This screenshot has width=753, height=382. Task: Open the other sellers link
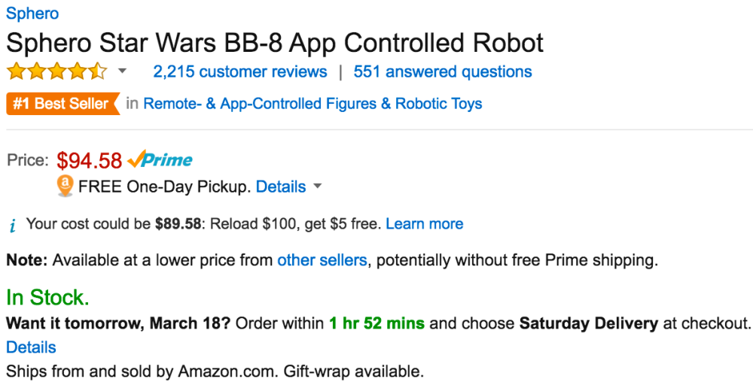322,261
